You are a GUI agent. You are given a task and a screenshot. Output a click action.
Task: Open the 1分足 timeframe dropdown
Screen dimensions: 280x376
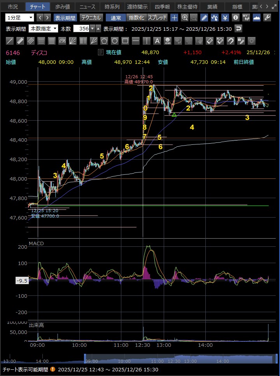tap(20, 18)
